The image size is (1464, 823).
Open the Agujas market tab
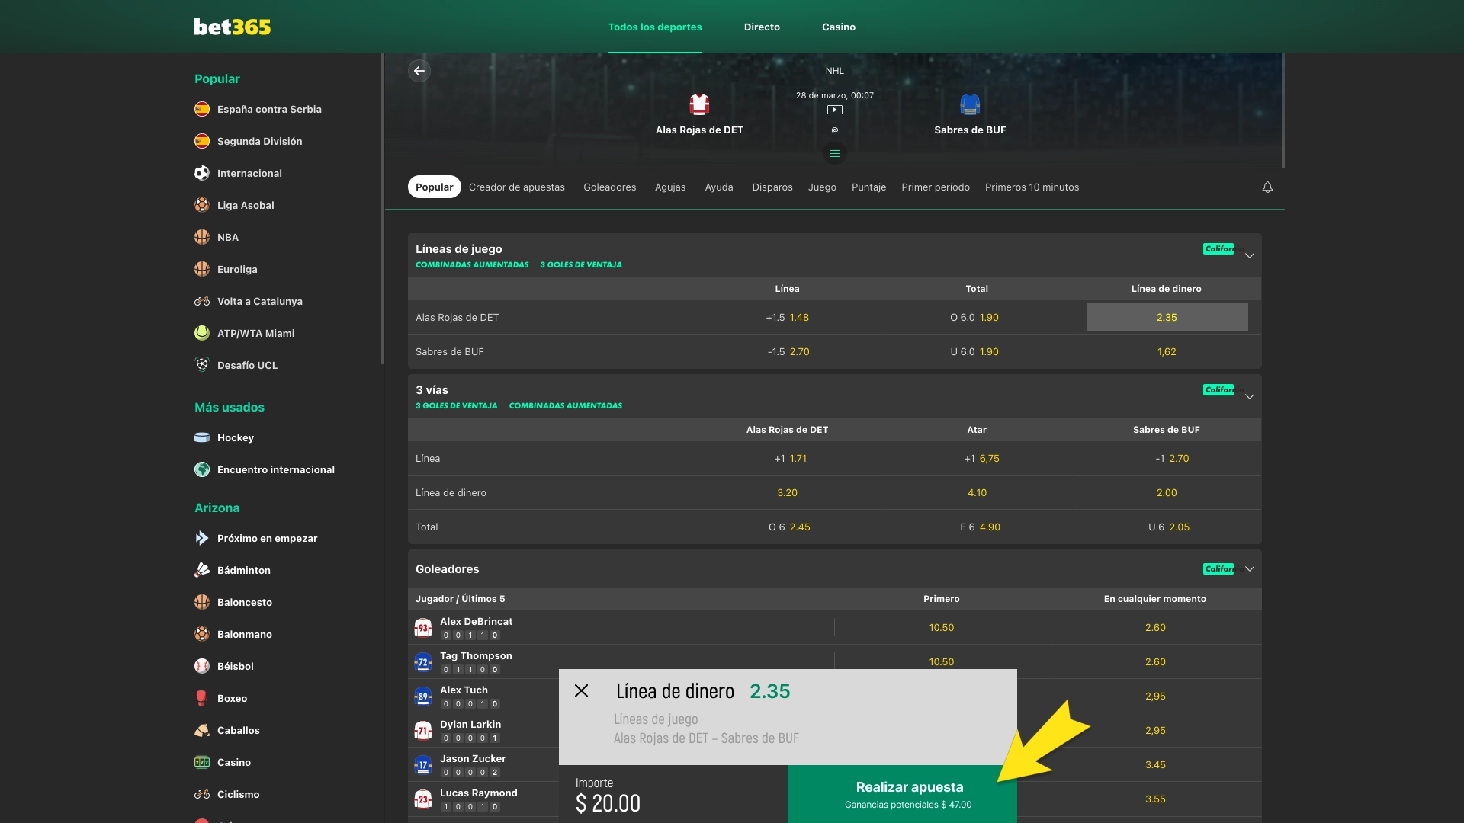pos(670,187)
